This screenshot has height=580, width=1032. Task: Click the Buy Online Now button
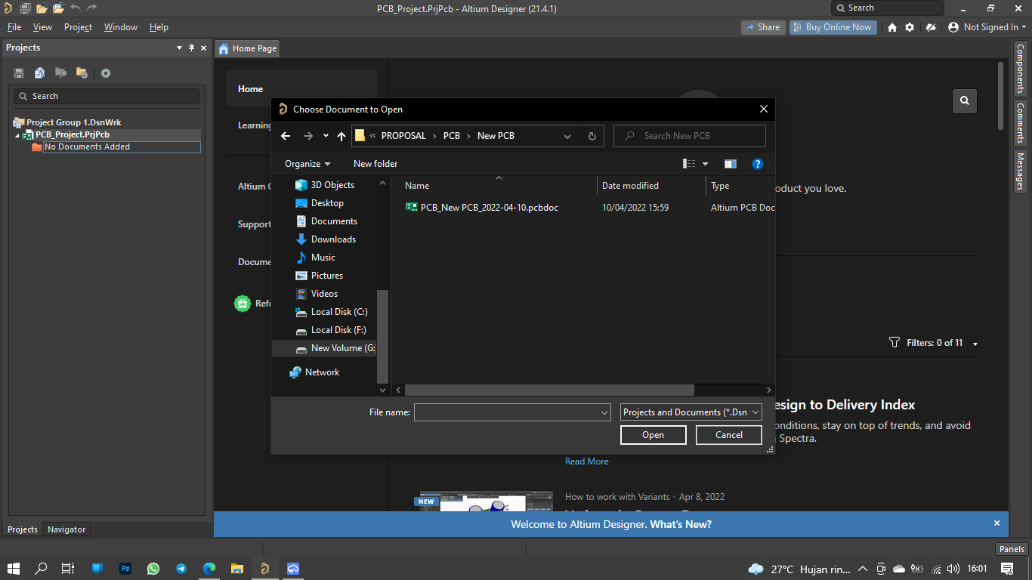pyautogui.click(x=833, y=27)
